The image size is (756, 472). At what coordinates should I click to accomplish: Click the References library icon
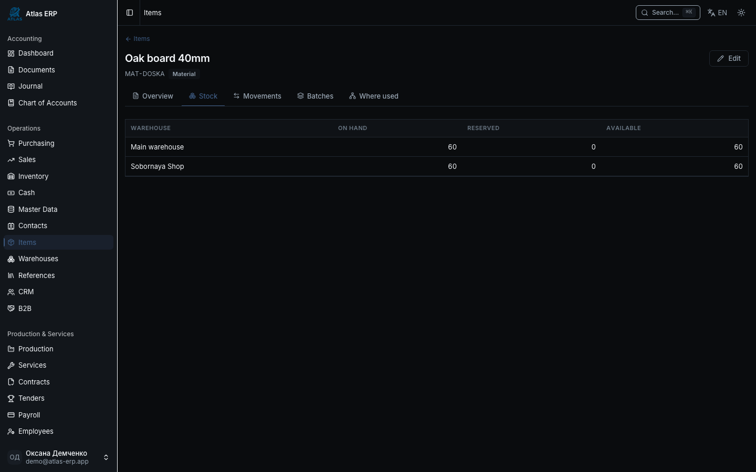(x=11, y=275)
